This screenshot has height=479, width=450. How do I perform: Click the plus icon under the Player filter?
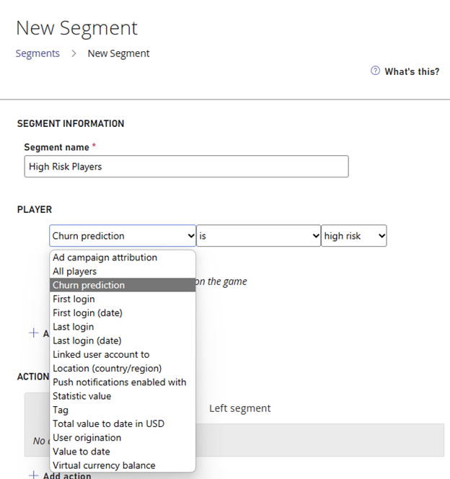click(x=34, y=333)
